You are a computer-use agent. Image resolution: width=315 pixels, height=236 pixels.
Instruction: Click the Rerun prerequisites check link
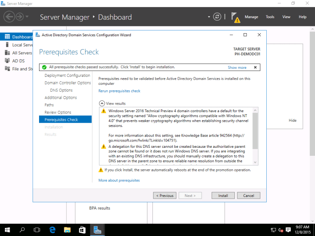point(119,91)
